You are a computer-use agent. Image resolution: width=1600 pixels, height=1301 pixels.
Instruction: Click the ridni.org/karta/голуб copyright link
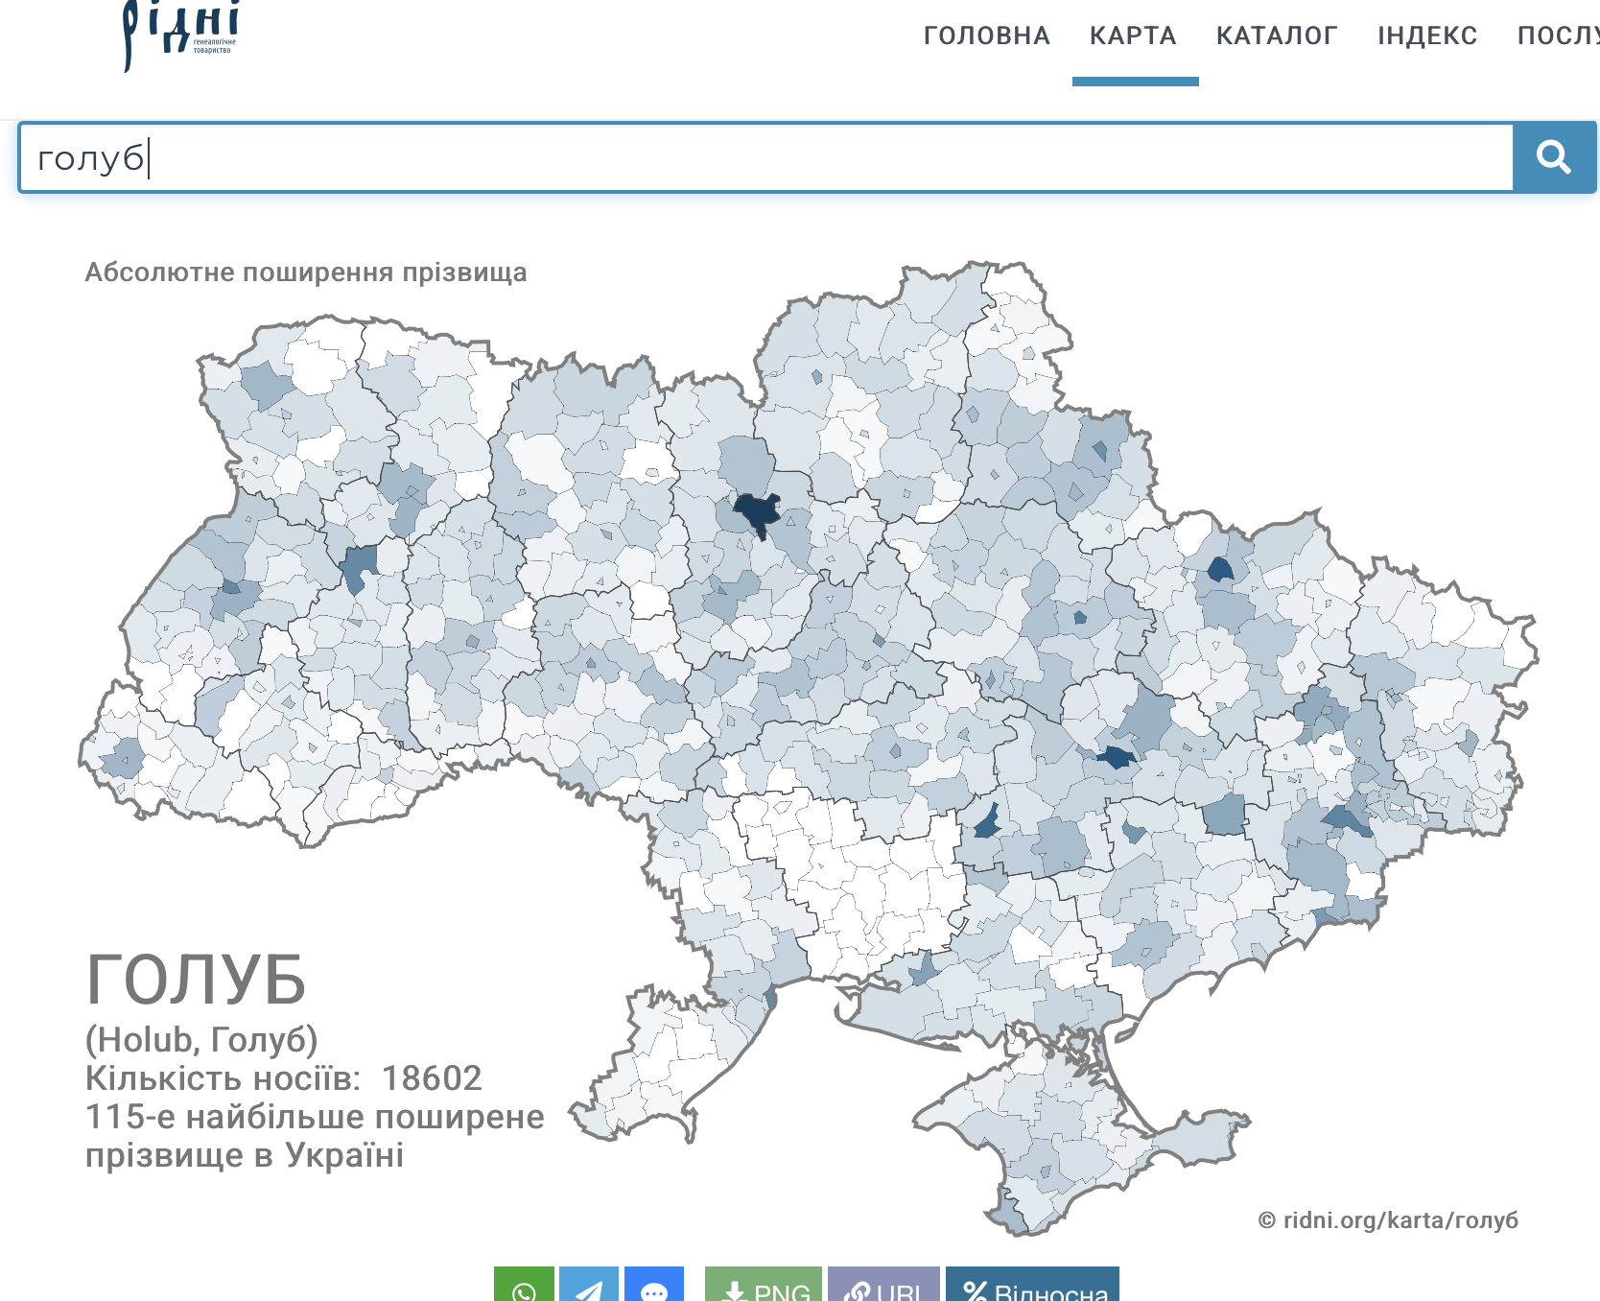pyautogui.click(x=1388, y=1220)
